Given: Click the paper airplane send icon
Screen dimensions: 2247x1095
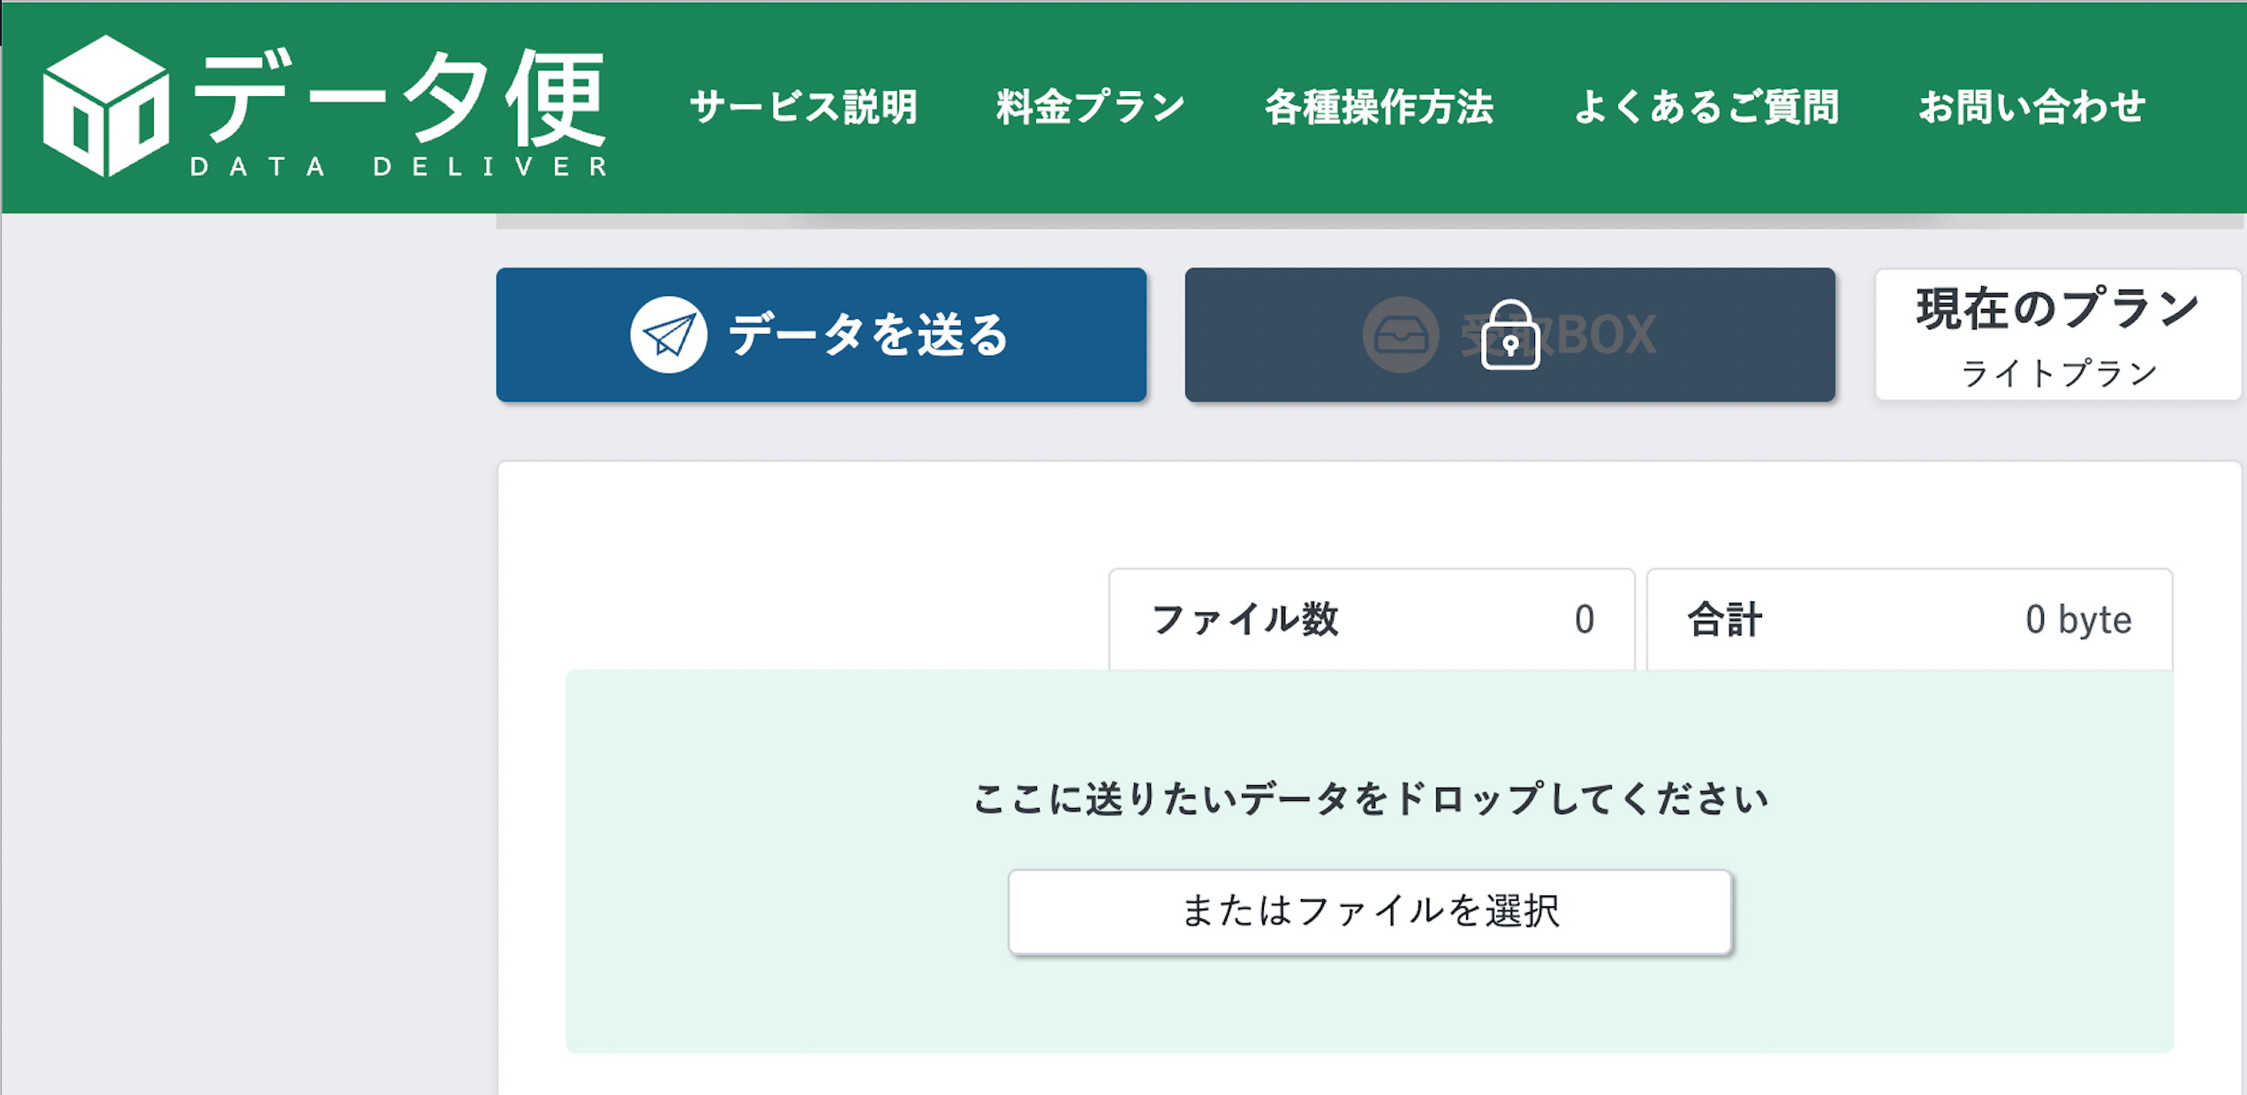Looking at the screenshot, I should coord(669,335).
